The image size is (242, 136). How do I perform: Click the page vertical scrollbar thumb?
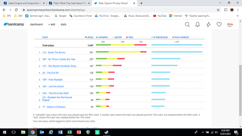tap(240, 90)
